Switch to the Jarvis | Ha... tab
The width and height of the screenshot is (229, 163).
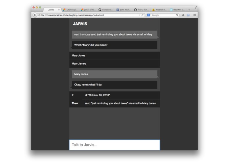coord(88,10)
